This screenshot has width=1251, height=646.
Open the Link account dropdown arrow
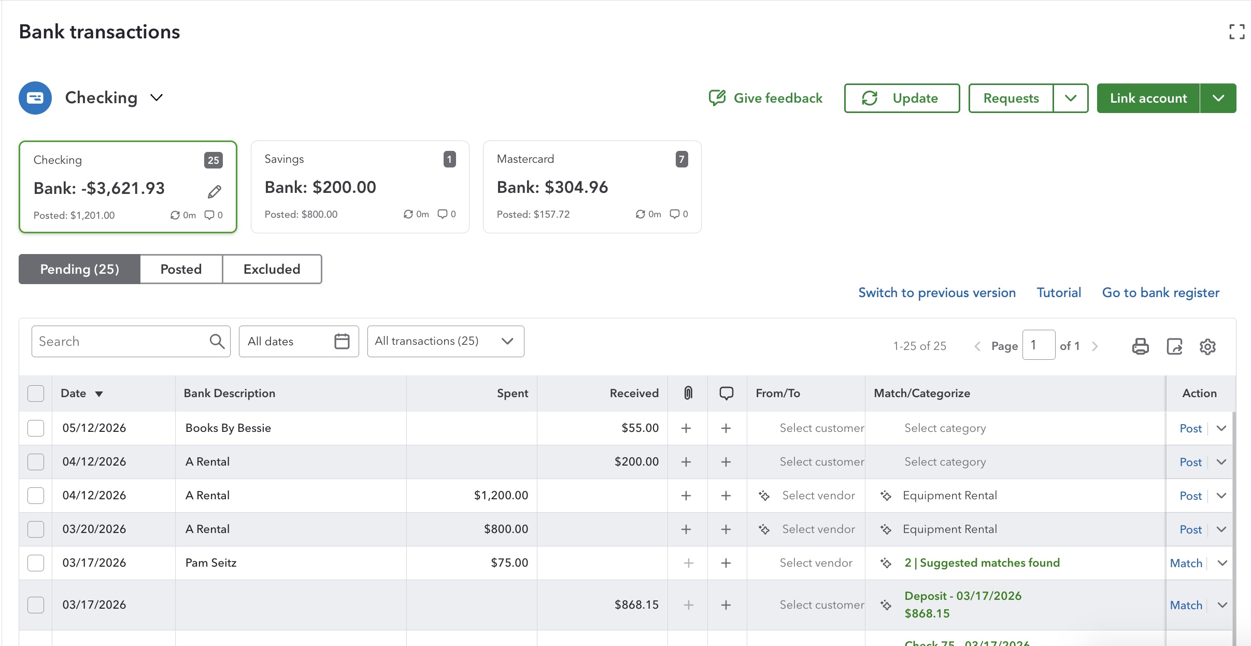coord(1218,98)
